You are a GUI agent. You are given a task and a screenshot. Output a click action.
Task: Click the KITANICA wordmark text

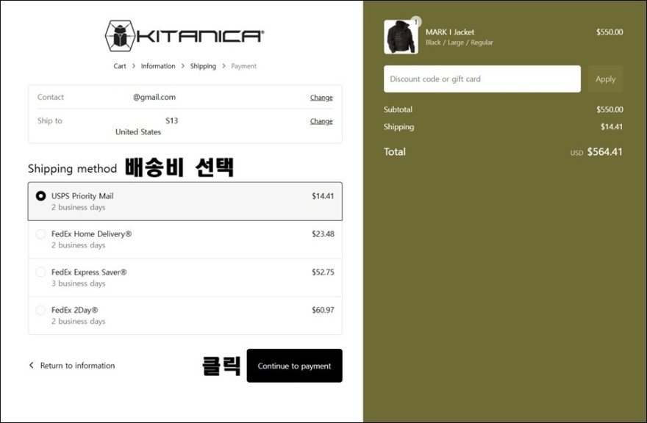pyautogui.click(x=201, y=36)
